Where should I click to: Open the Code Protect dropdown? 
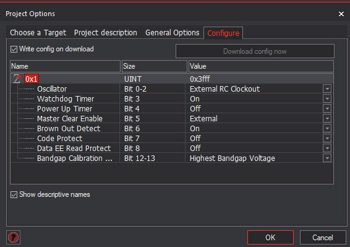pos(327,139)
